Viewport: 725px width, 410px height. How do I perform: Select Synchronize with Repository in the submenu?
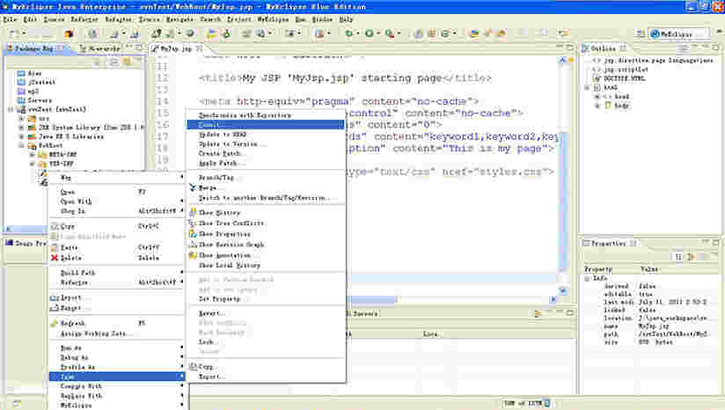245,115
